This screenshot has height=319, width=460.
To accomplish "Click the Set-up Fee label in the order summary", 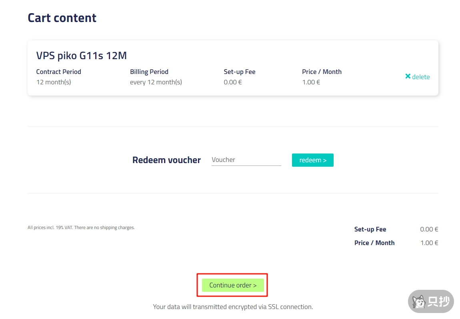I will [x=370, y=229].
